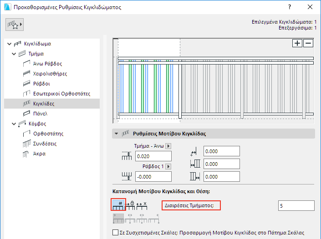The image size is (321, 239).
Task: Click the Ορθοστάτης post icon
Action: (26, 134)
